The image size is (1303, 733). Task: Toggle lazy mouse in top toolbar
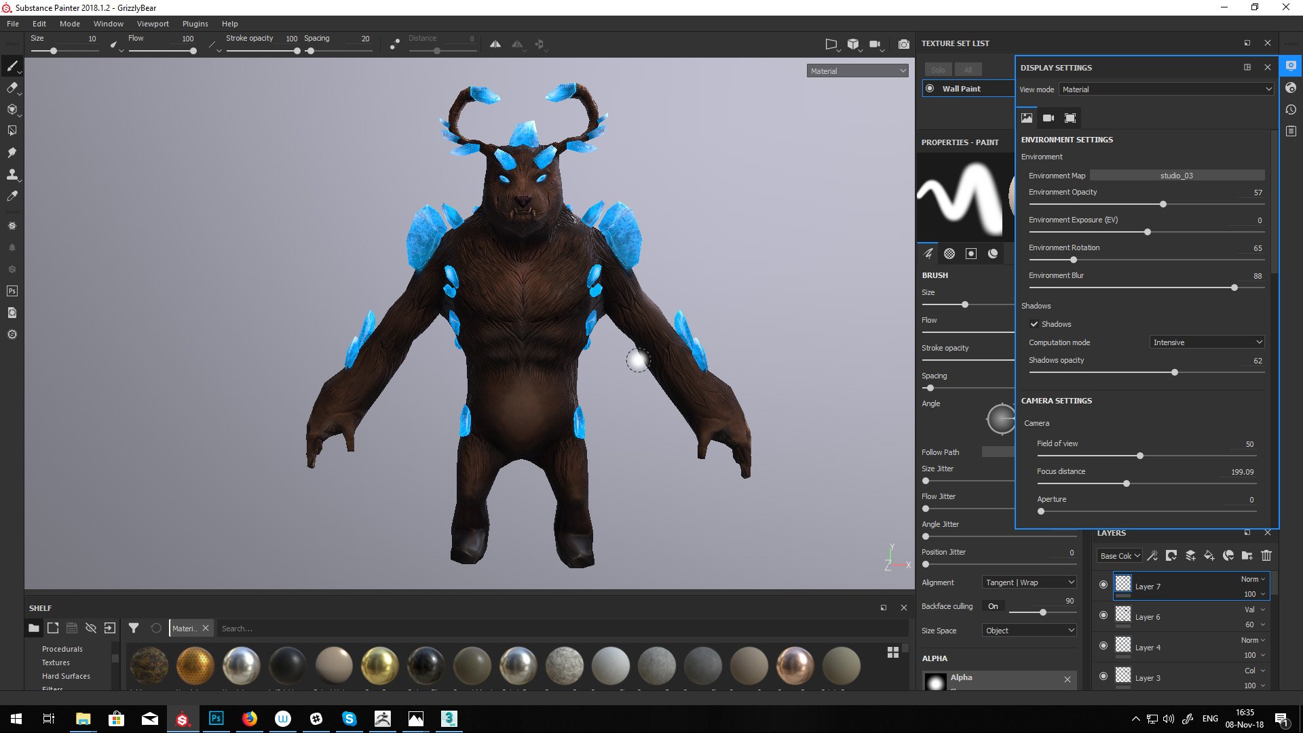point(395,45)
